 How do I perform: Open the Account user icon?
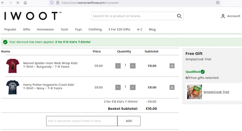point(223,16)
